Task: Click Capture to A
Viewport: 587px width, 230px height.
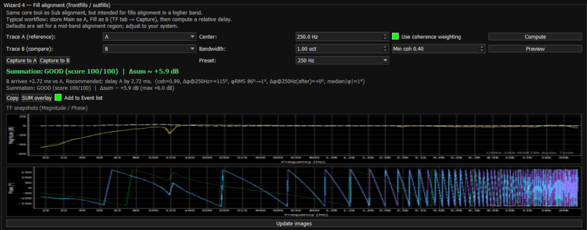Action: pos(22,60)
